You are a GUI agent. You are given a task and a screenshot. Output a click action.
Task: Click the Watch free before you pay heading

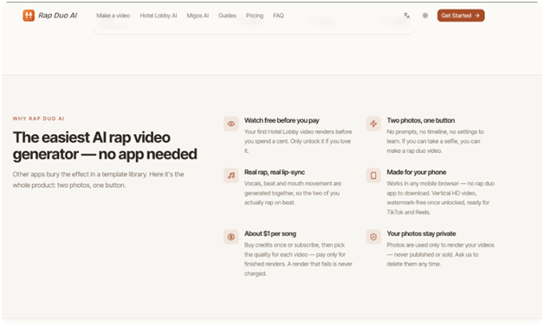(282, 120)
